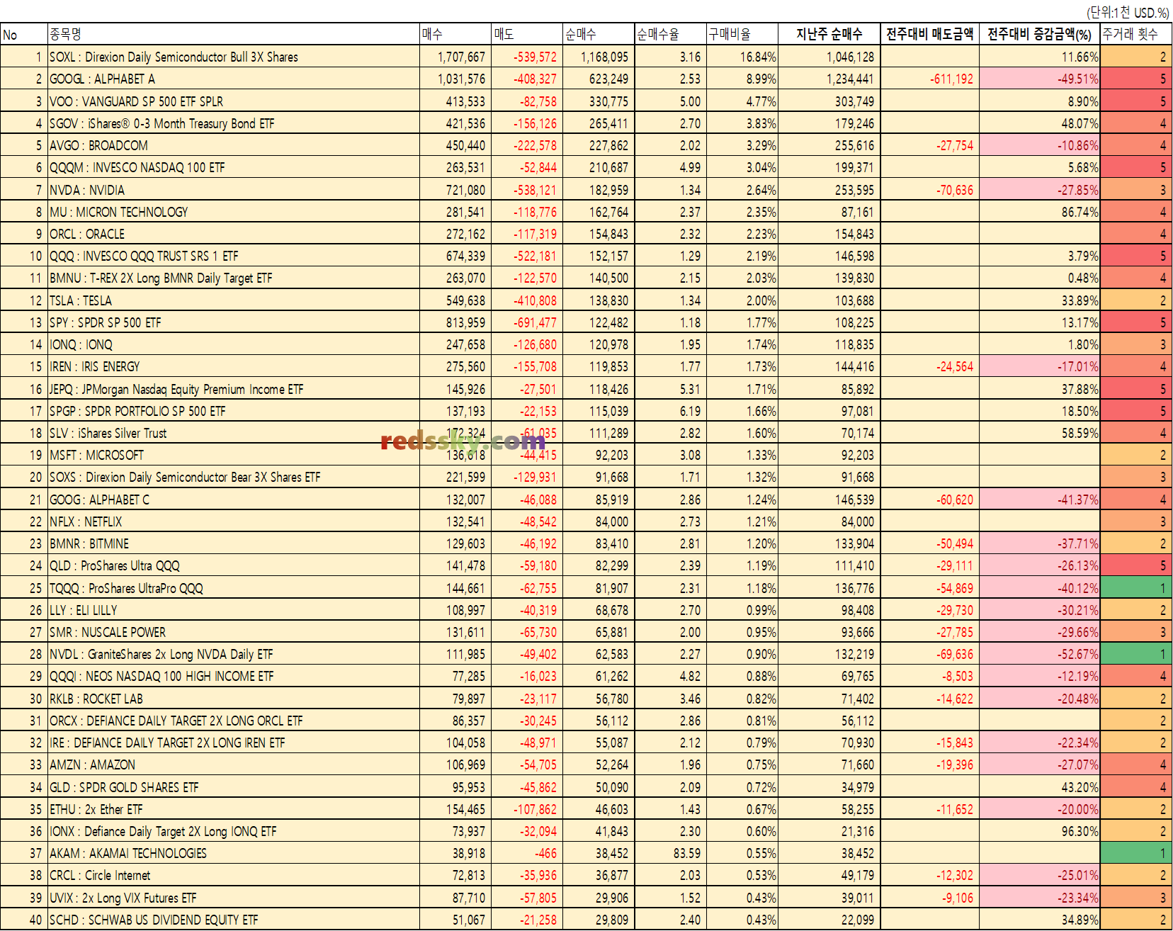Viewport: 1173px width, 931px height.
Task: Select the IRE DEFIANCE 2X LONG IREN cell
Action: (x=234, y=743)
